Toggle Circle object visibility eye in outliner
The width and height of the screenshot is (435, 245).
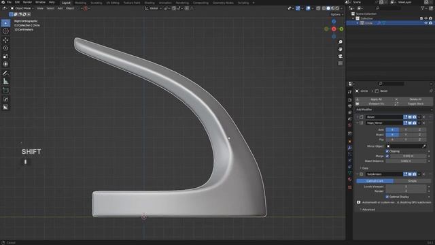(426, 23)
